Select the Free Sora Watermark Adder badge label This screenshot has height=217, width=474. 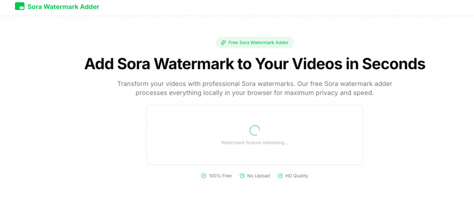[x=258, y=42]
